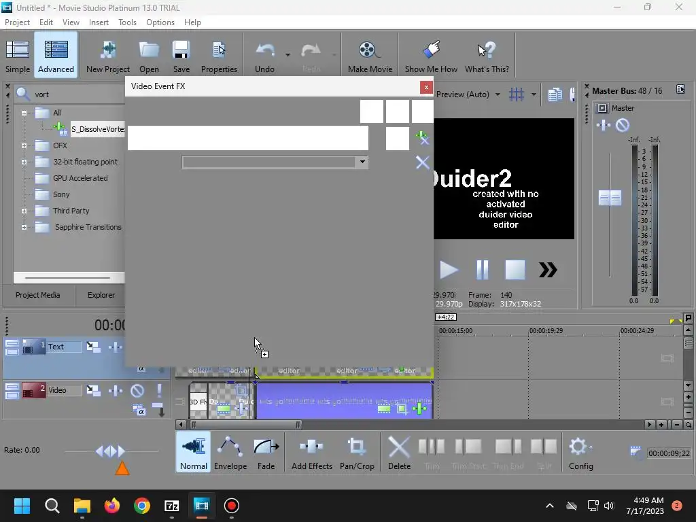Screen dimensions: 696x522
Task: Open track motion on the Video track
Action: coord(92,390)
